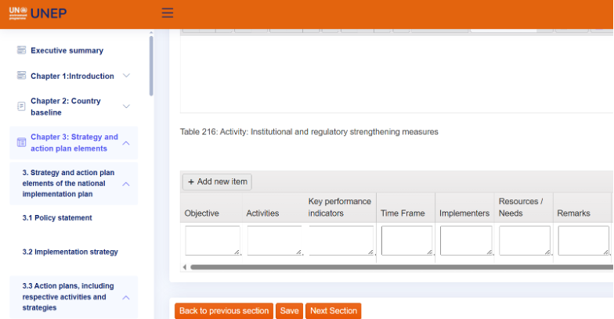This screenshot has width=614, height=319.
Task: Click Back to previous section button
Action: 223,310
